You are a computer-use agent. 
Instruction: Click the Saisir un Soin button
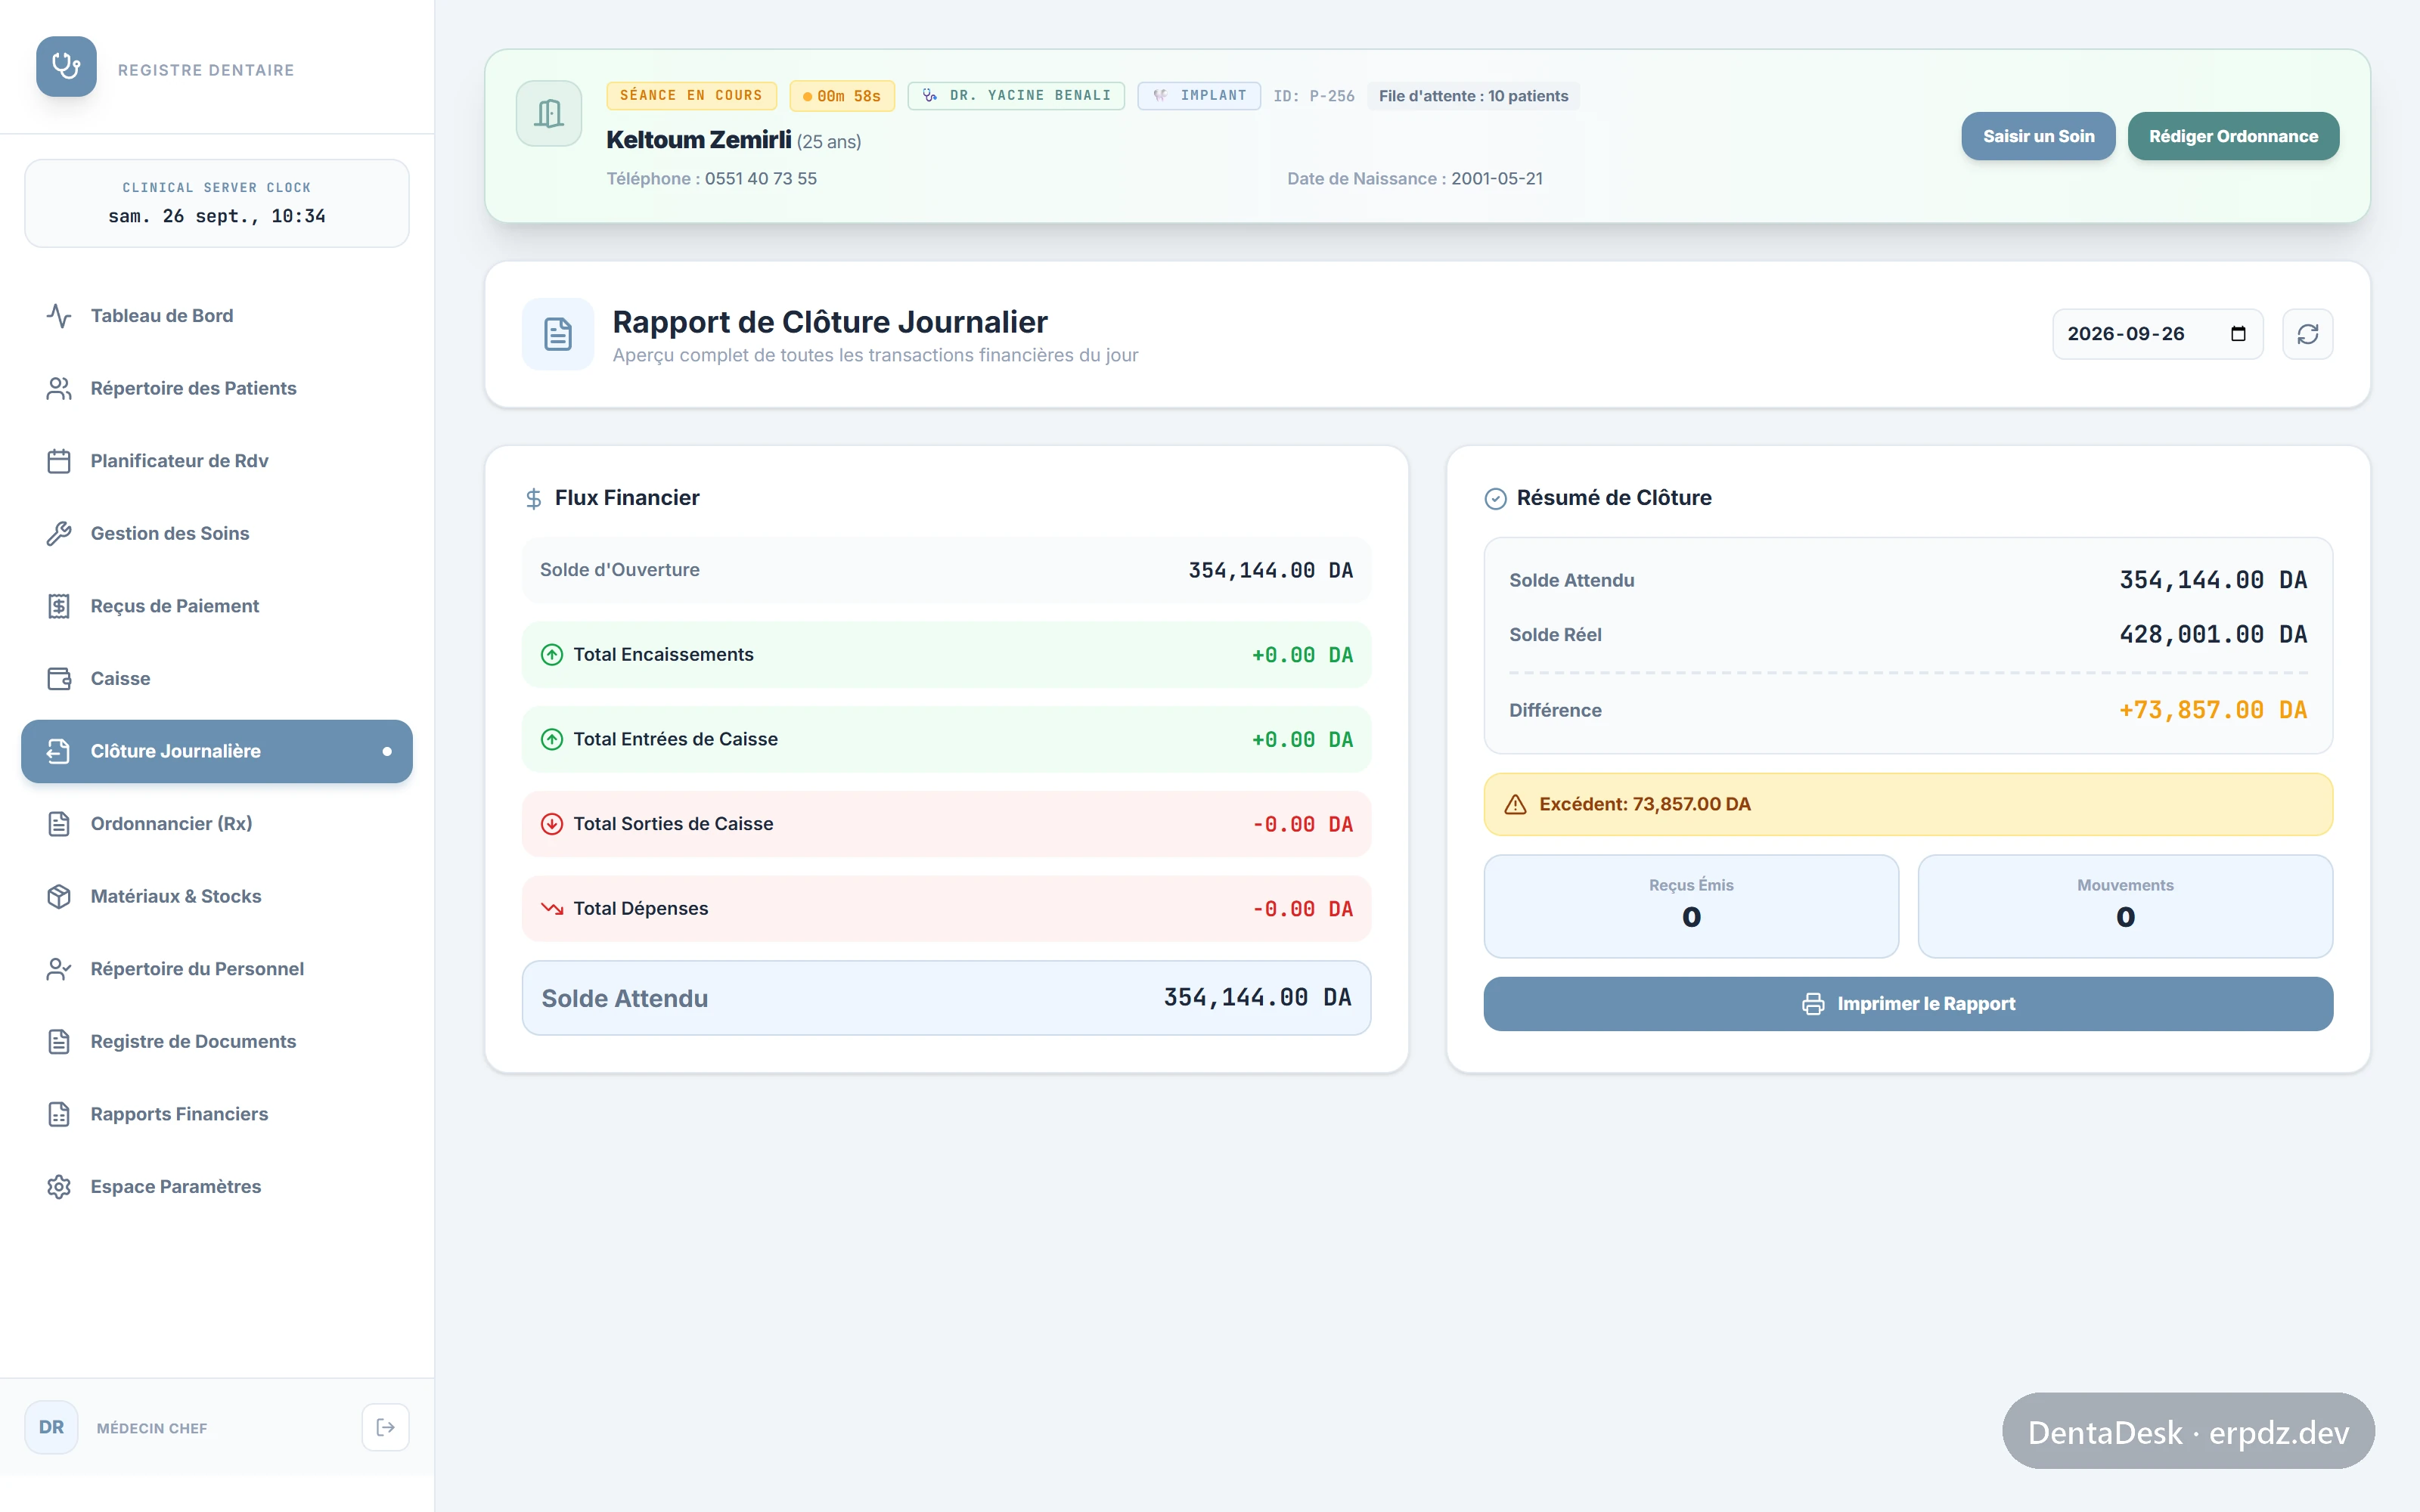2038,136
